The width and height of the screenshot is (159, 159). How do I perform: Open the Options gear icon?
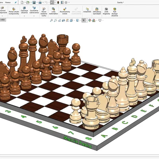[x=66, y=2]
